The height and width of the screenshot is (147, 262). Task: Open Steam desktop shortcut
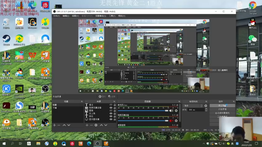coord(6,40)
